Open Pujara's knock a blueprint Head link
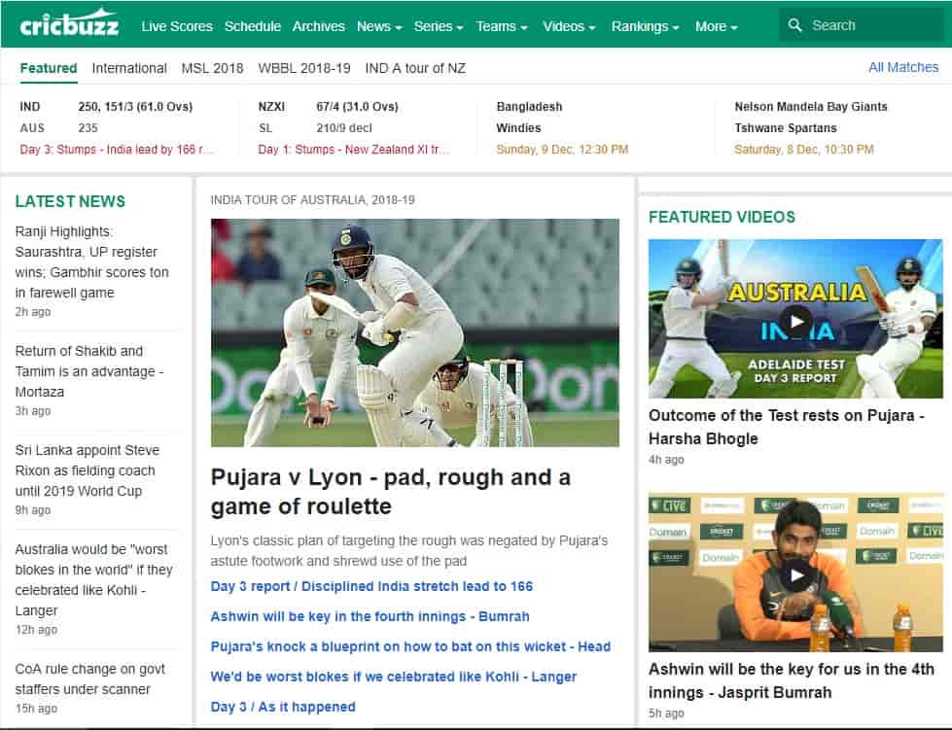The image size is (952, 730). click(410, 646)
